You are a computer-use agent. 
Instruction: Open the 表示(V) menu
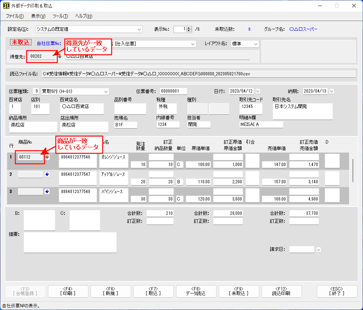38,16
